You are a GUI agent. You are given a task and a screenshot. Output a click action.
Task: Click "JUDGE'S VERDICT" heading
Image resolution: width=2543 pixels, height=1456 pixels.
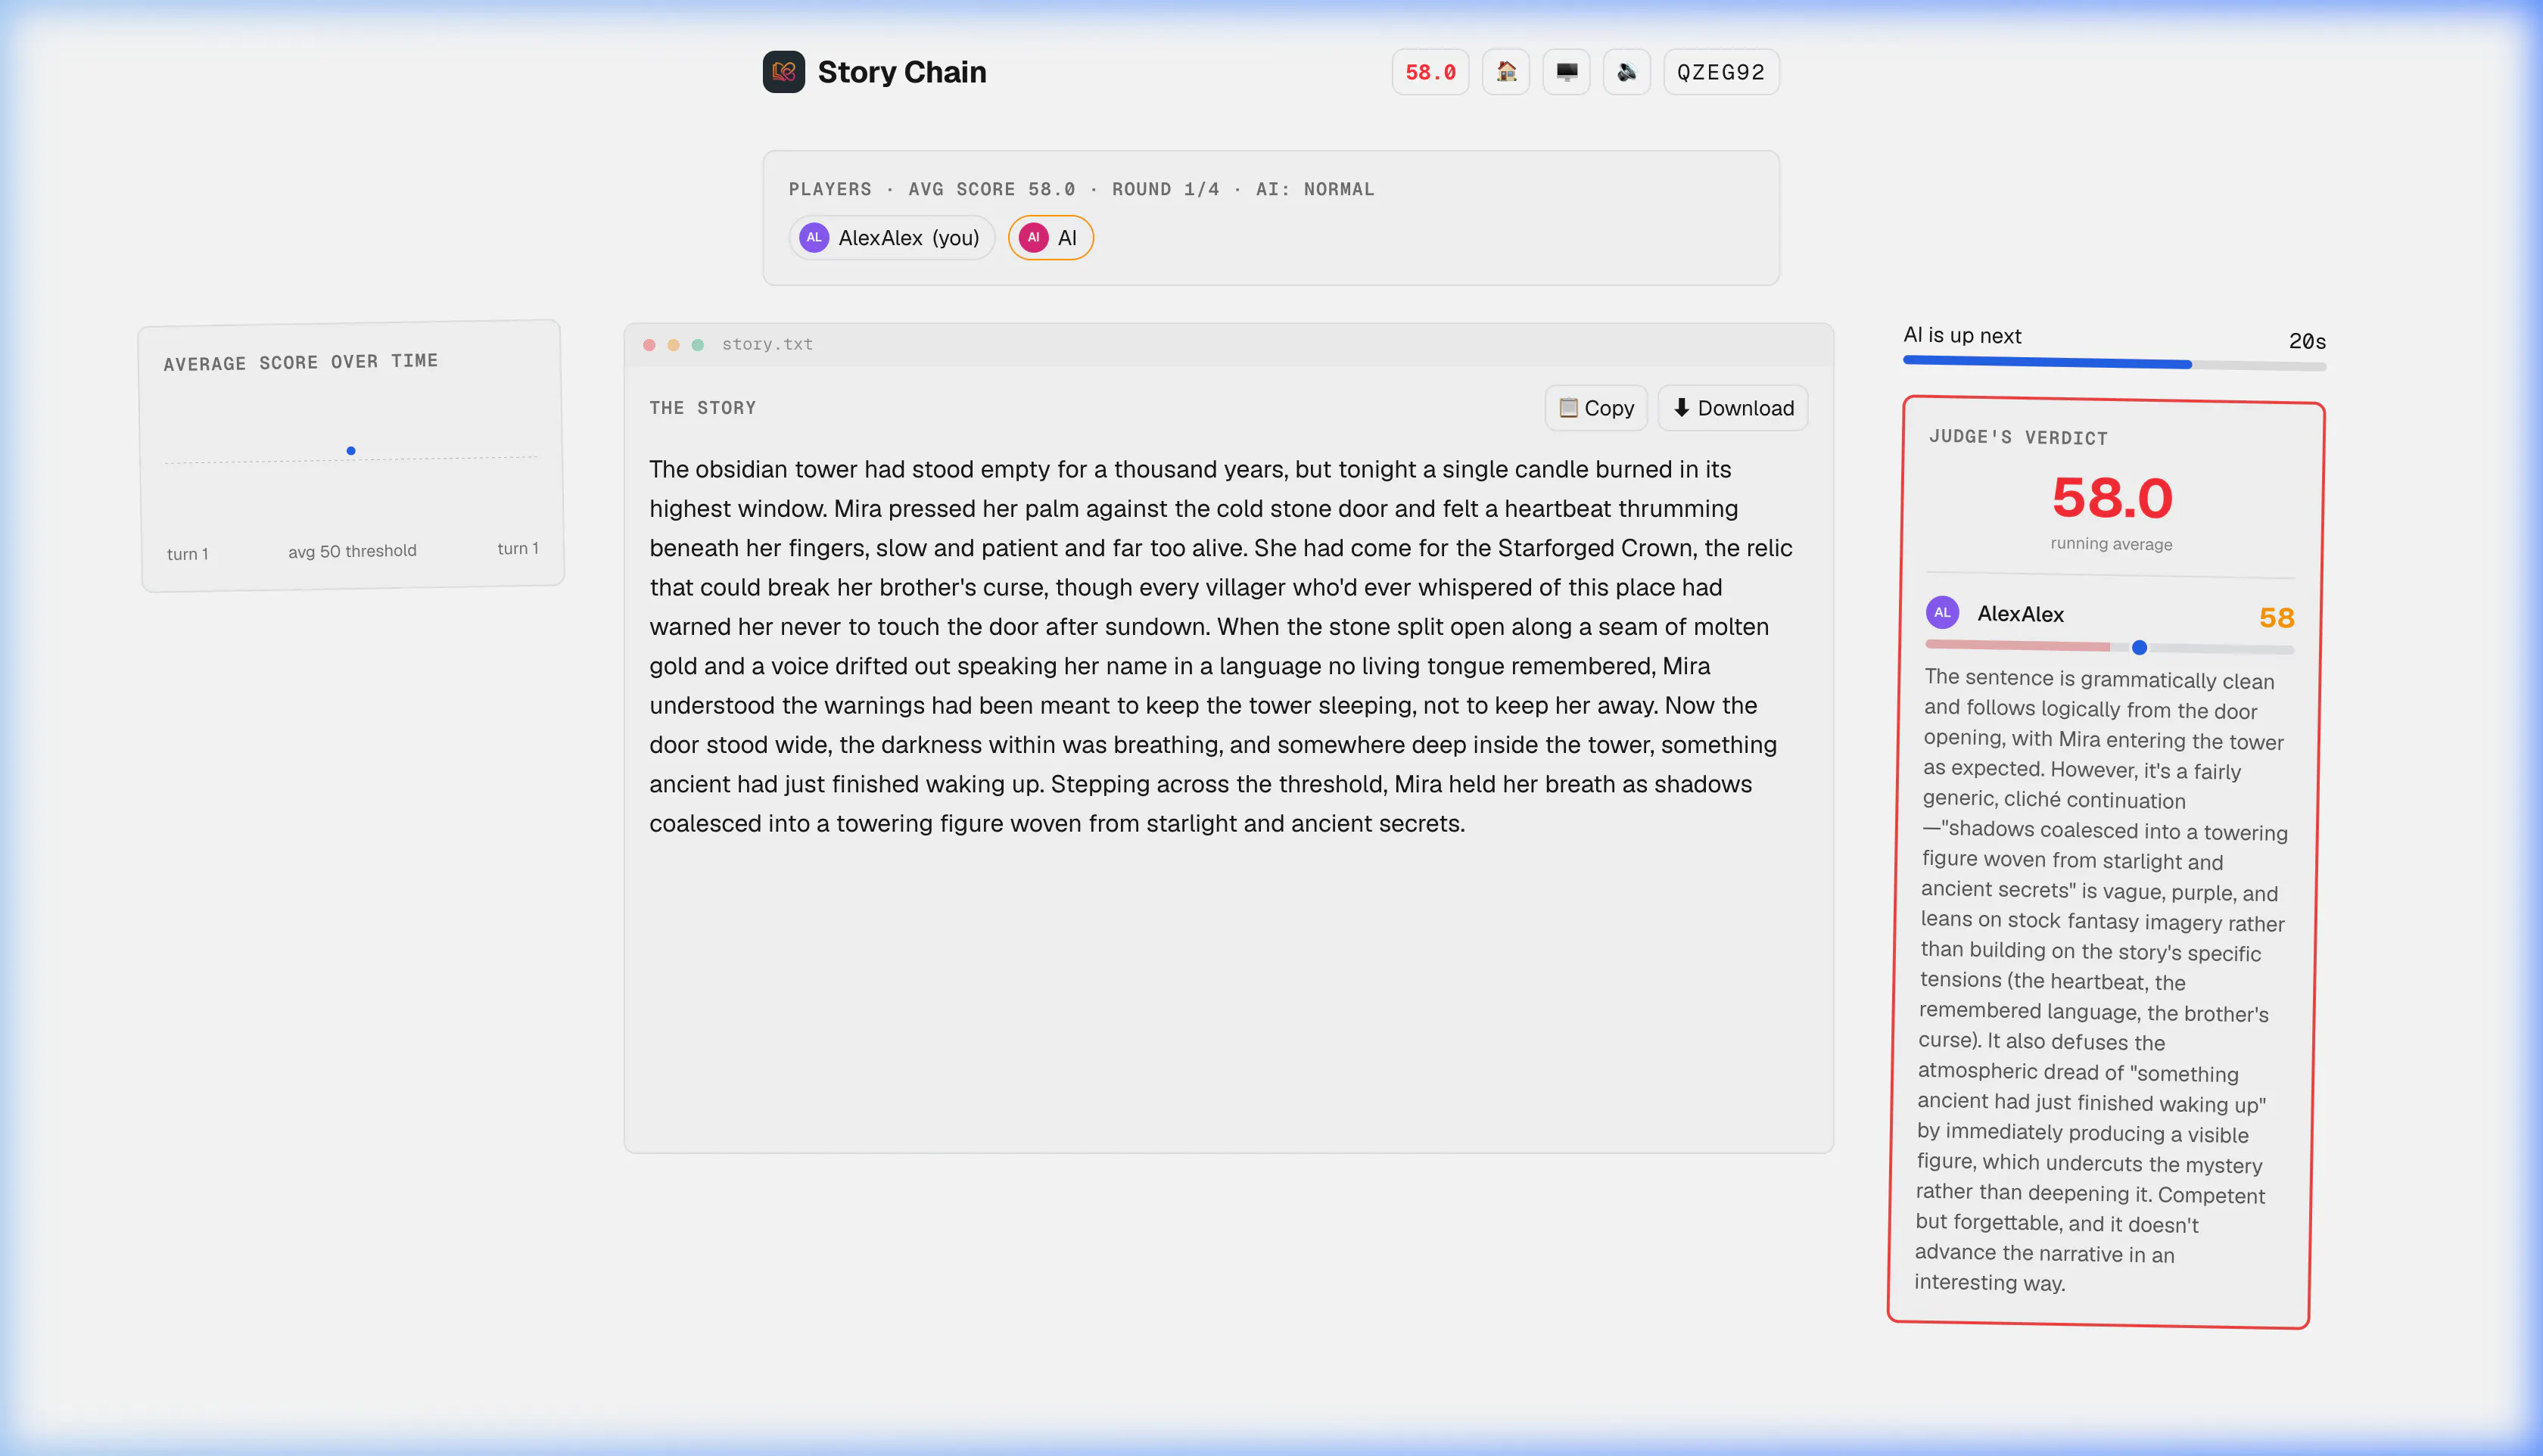[2018, 437]
